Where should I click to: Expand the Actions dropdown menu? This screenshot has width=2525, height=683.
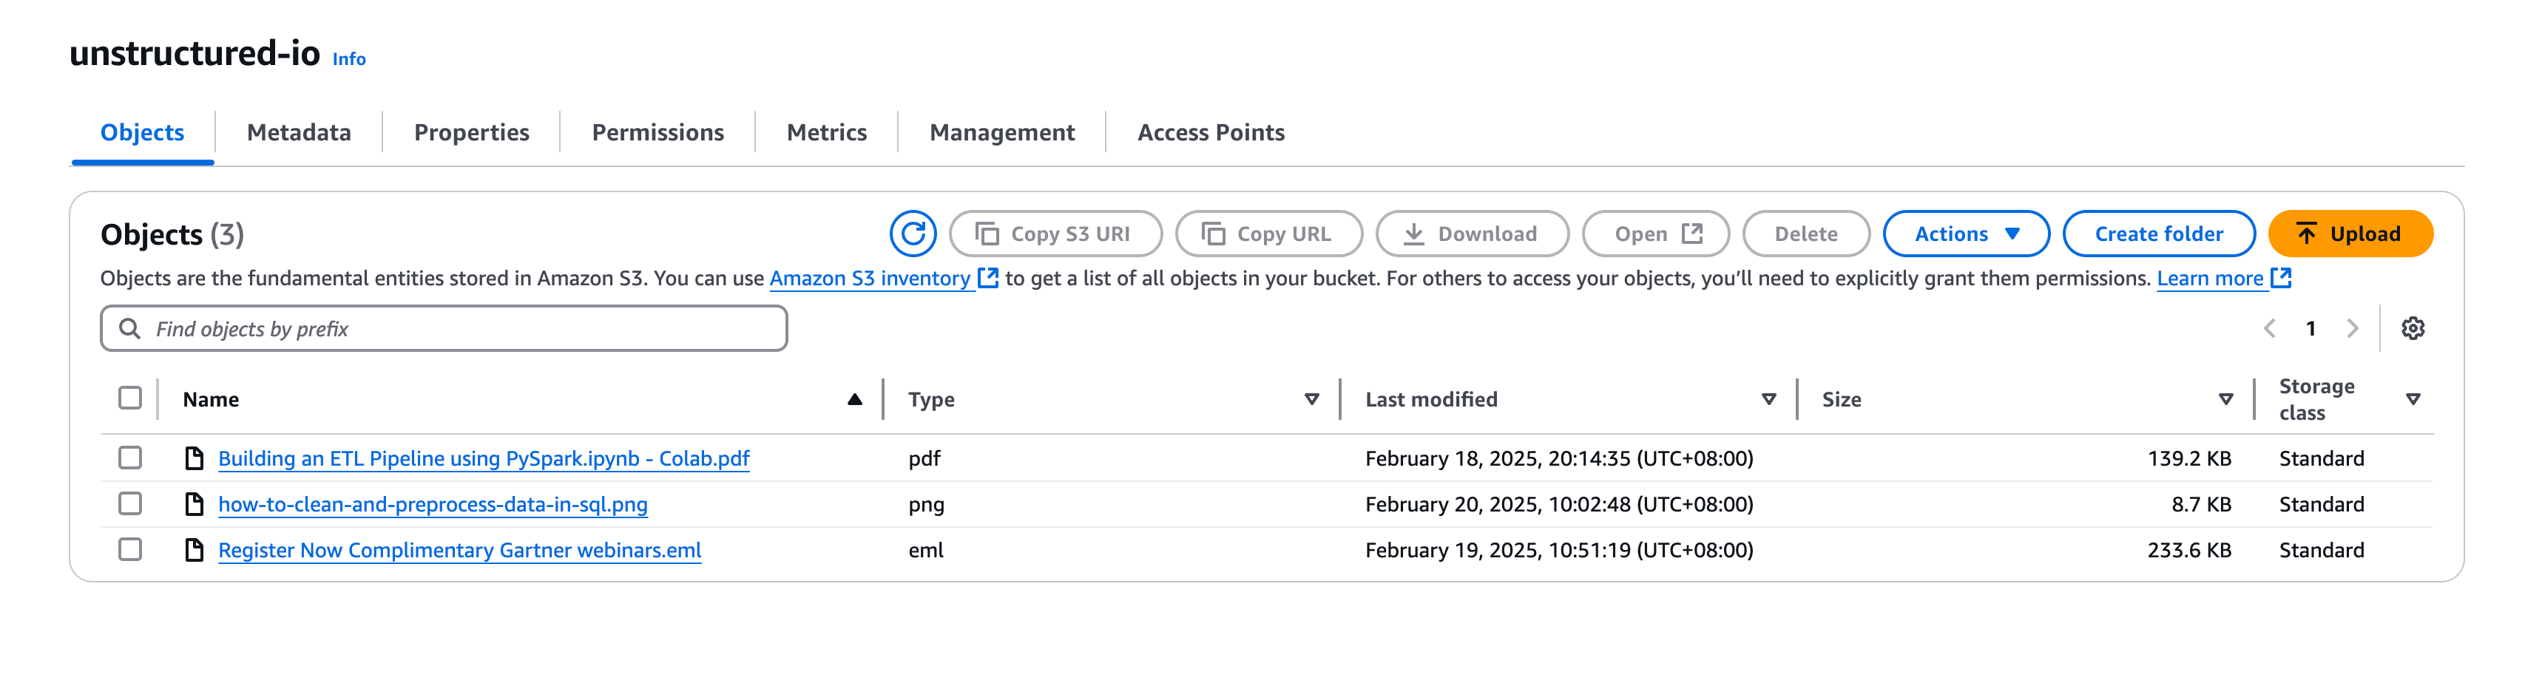pyautogui.click(x=1965, y=234)
